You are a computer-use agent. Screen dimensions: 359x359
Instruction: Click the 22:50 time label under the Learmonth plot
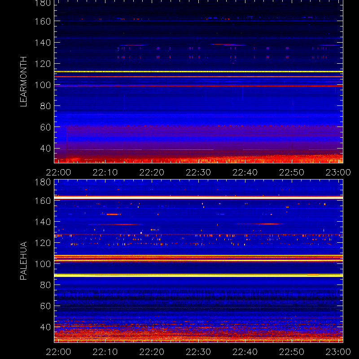tap(292, 172)
